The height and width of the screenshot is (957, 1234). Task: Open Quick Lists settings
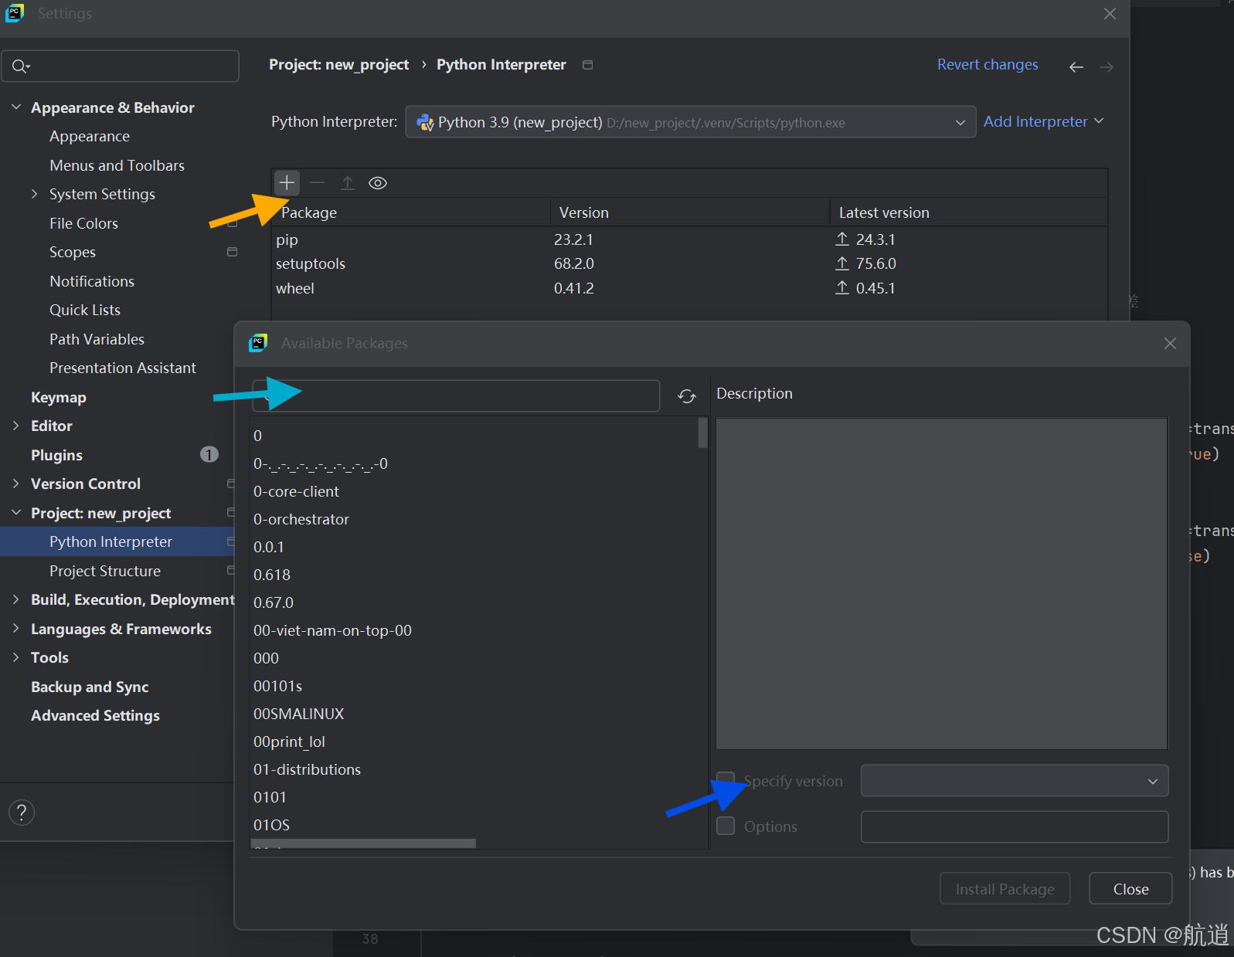pos(85,310)
